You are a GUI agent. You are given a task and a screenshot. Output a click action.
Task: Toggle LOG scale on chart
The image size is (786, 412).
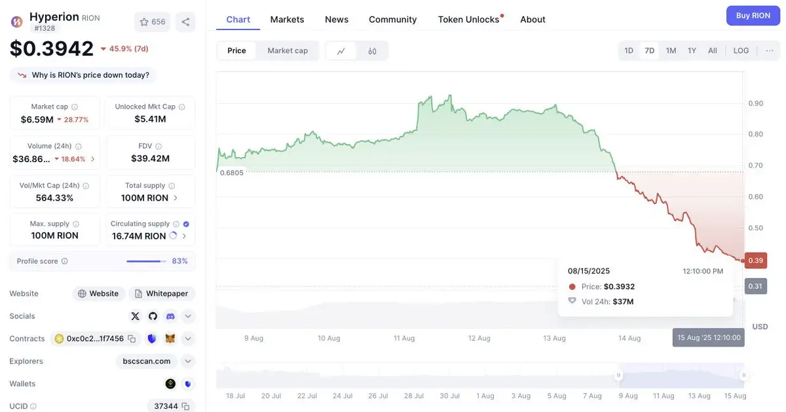point(741,50)
